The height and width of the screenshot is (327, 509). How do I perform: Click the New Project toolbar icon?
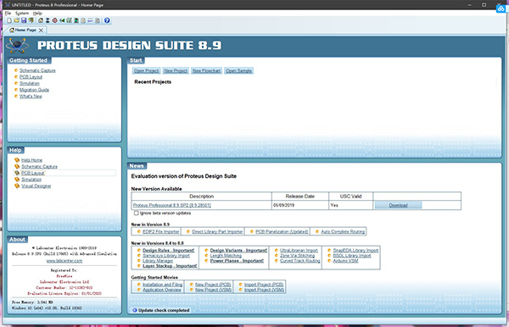(x=9, y=20)
